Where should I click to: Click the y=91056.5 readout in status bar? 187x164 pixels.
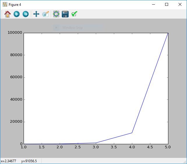pos(29,161)
